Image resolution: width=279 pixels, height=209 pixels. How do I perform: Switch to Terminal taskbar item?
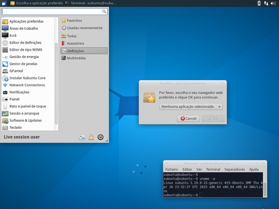coord(91,3)
